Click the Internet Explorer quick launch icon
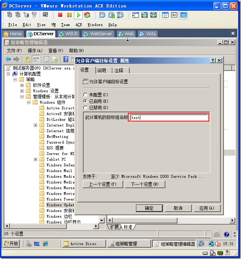This screenshot has height=259, width=241. point(45,244)
